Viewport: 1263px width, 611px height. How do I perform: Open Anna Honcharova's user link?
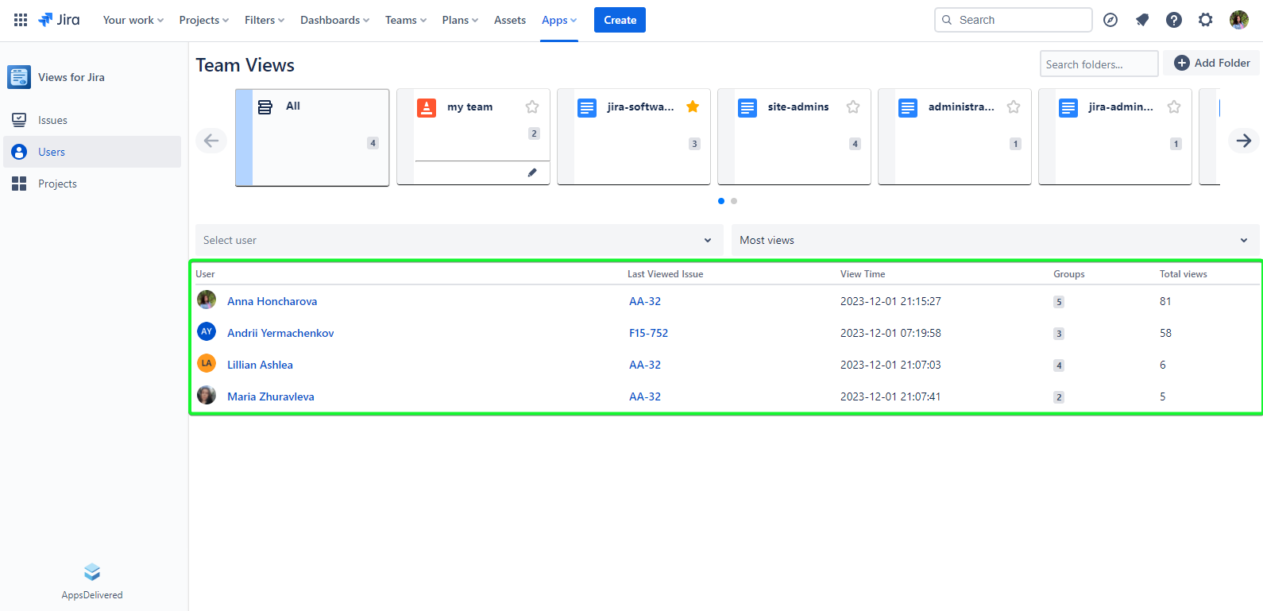[272, 301]
